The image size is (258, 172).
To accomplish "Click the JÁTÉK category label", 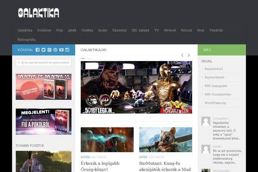I will pyautogui.click(x=143, y=157).
